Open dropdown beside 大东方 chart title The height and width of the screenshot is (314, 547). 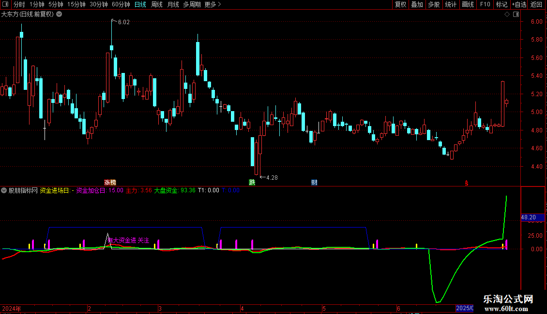(x=60, y=14)
